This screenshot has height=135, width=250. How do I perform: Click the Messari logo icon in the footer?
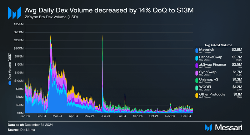coord(208,128)
